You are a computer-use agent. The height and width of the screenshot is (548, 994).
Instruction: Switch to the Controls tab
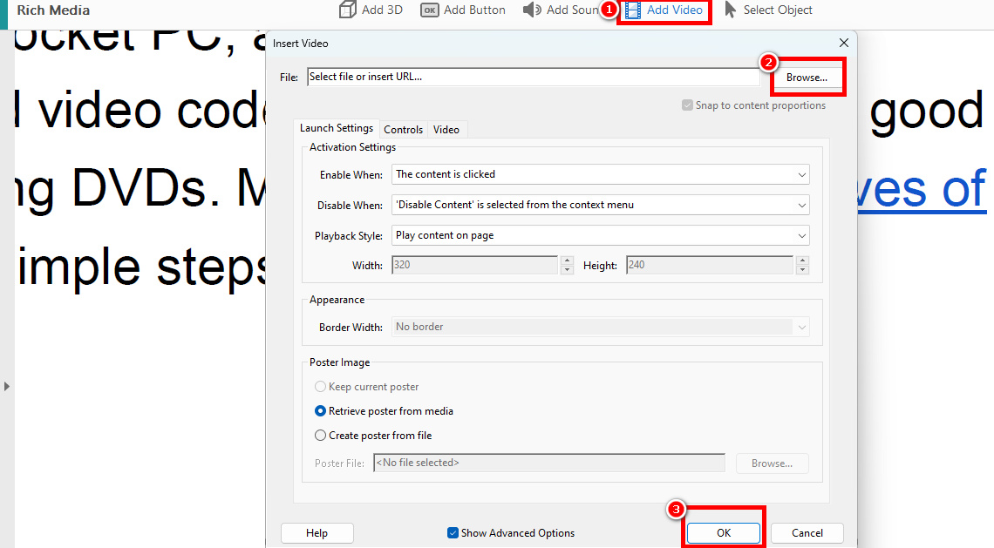pyautogui.click(x=403, y=129)
